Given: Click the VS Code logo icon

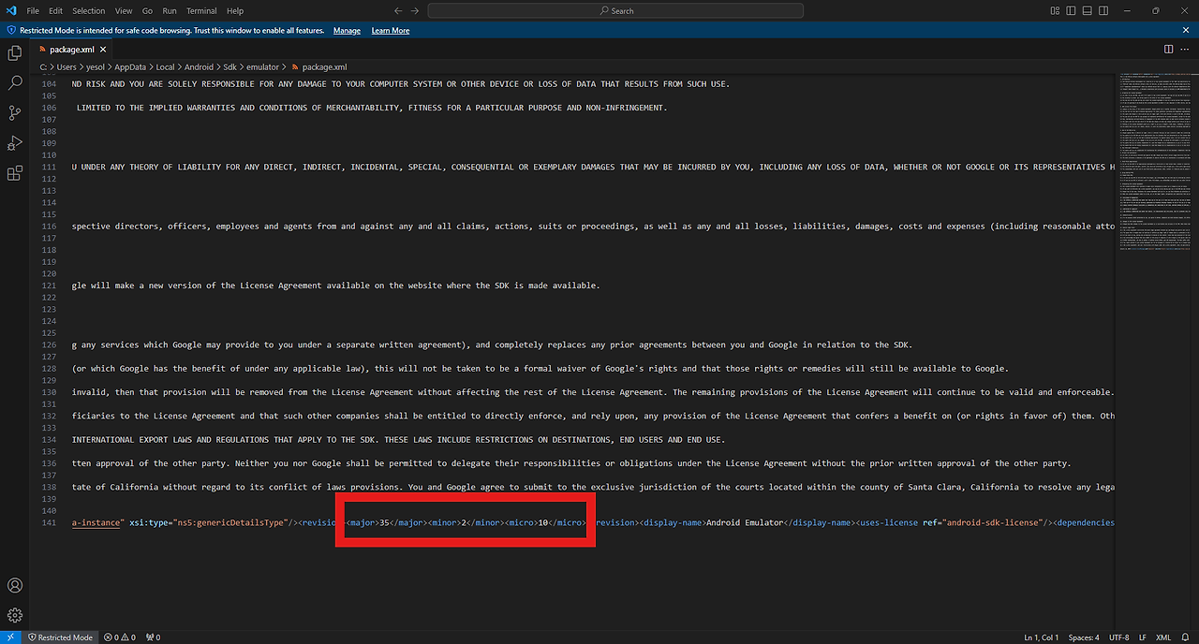Looking at the screenshot, I should coord(10,10).
